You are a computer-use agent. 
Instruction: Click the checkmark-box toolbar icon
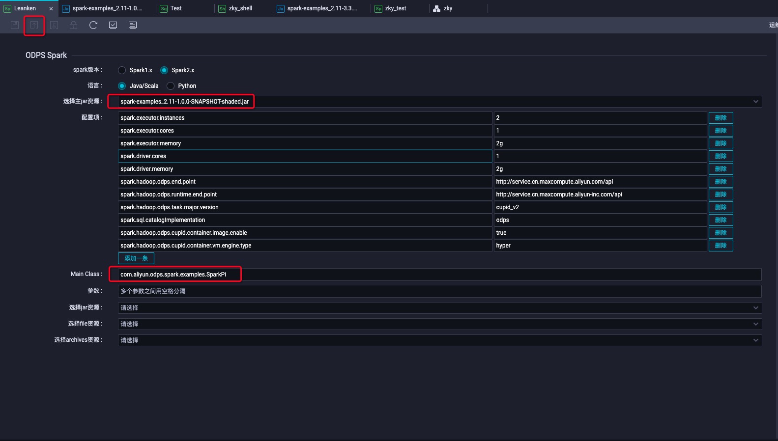pos(113,25)
